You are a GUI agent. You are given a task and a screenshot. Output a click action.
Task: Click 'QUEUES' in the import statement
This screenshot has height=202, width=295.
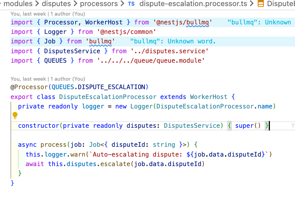click(x=55, y=61)
